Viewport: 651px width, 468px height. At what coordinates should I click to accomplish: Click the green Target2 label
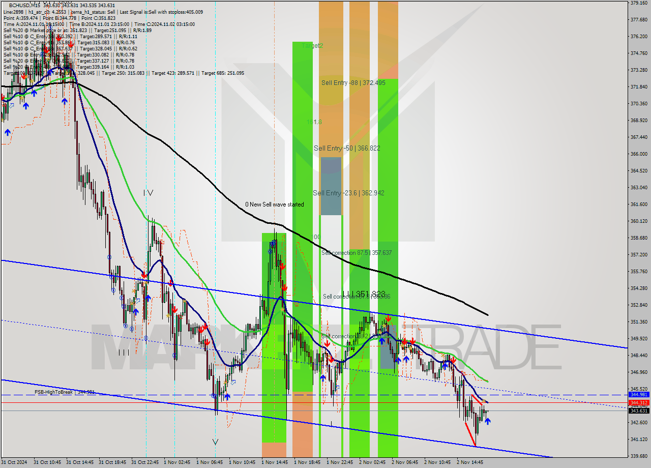click(x=312, y=46)
